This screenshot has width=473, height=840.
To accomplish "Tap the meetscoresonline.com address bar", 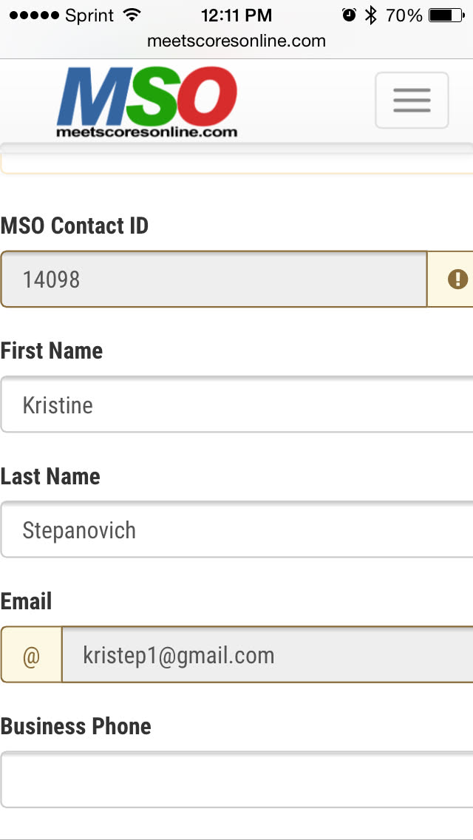I will pyautogui.click(x=236, y=41).
